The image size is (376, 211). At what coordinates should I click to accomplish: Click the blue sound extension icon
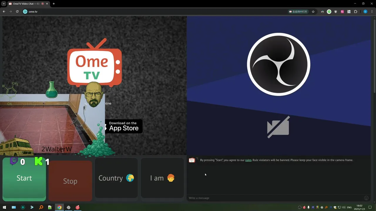349,12
